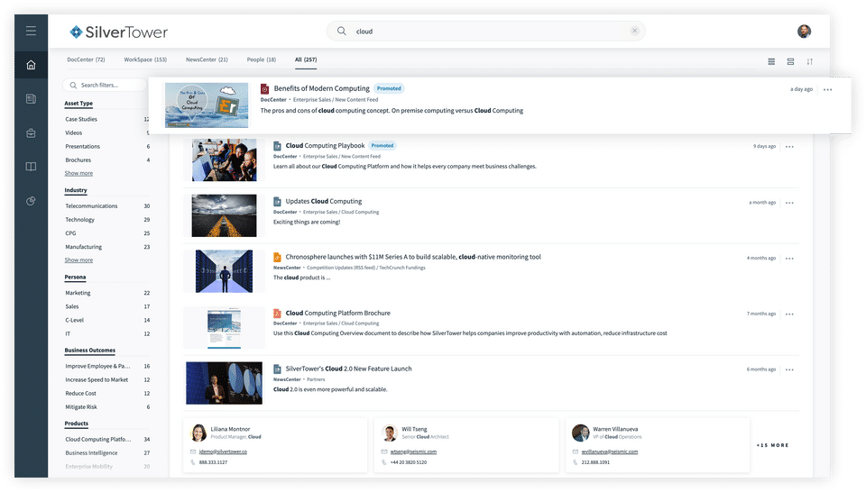Open the pie chart analytics icon in sidebar
Viewport: 866px width, 492px height.
click(x=31, y=201)
